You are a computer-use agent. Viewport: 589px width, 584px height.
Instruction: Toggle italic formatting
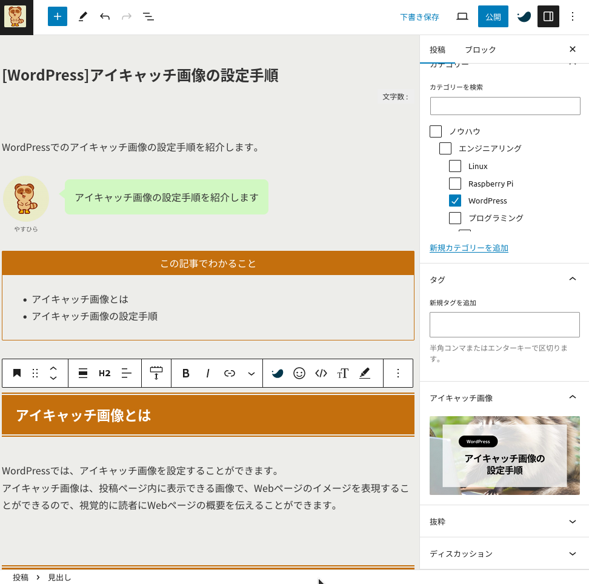coord(207,373)
